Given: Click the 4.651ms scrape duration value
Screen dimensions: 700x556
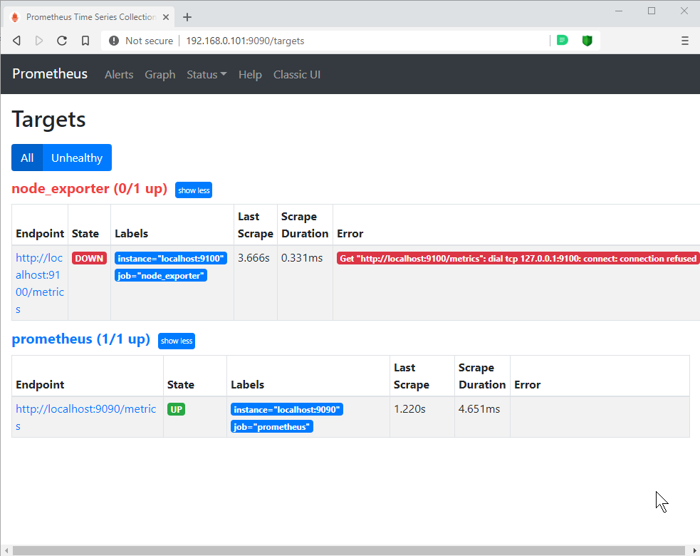Looking at the screenshot, I should 479,409.
